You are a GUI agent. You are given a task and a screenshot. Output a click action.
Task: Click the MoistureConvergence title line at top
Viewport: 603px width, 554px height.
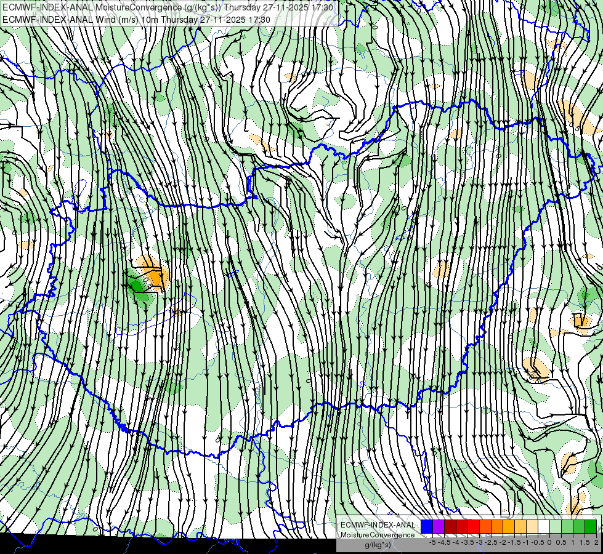coord(168,7)
